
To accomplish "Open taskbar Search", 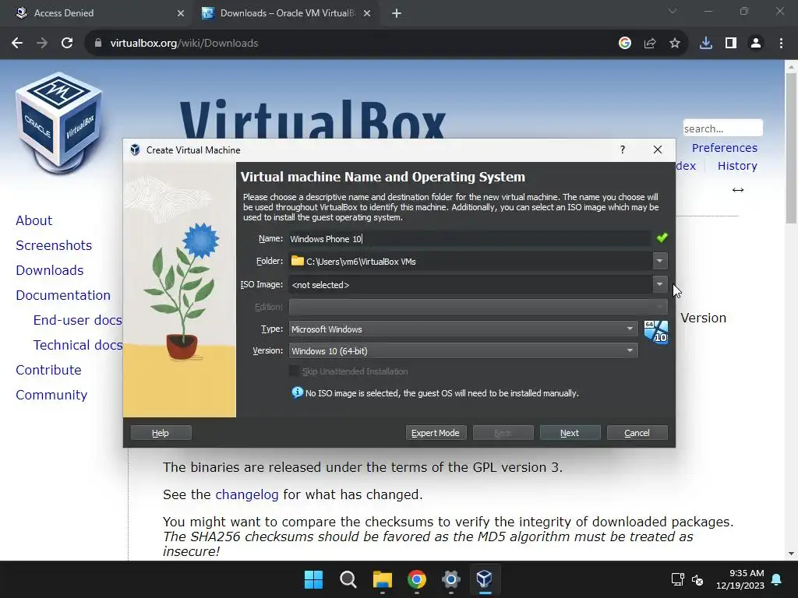I will coord(348,579).
